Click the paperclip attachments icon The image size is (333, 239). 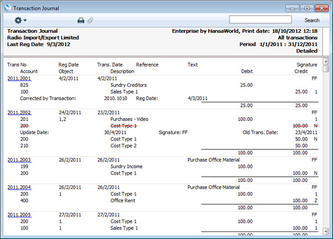click(91, 20)
